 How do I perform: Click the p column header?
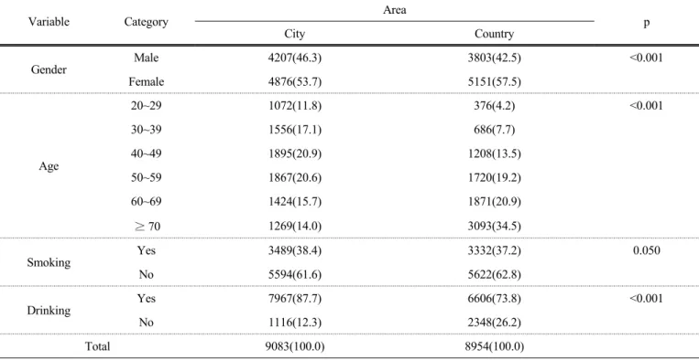(x=647, y=23)
